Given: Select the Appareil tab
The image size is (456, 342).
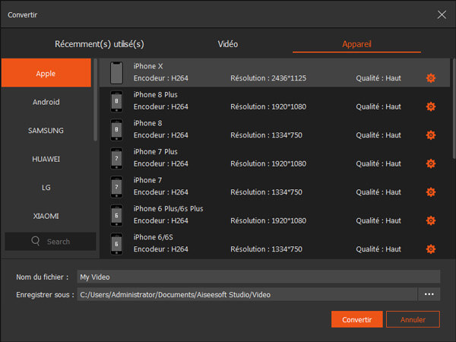Looking at the screenshot, I should click(x=356, y=44).
